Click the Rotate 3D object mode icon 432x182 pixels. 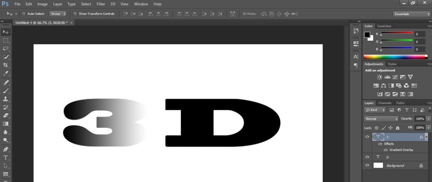(264, 14)
